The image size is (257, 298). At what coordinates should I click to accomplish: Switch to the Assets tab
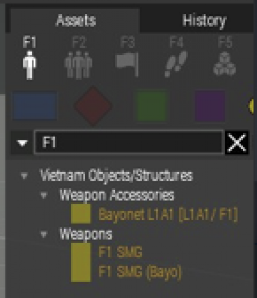pos(76,20)
